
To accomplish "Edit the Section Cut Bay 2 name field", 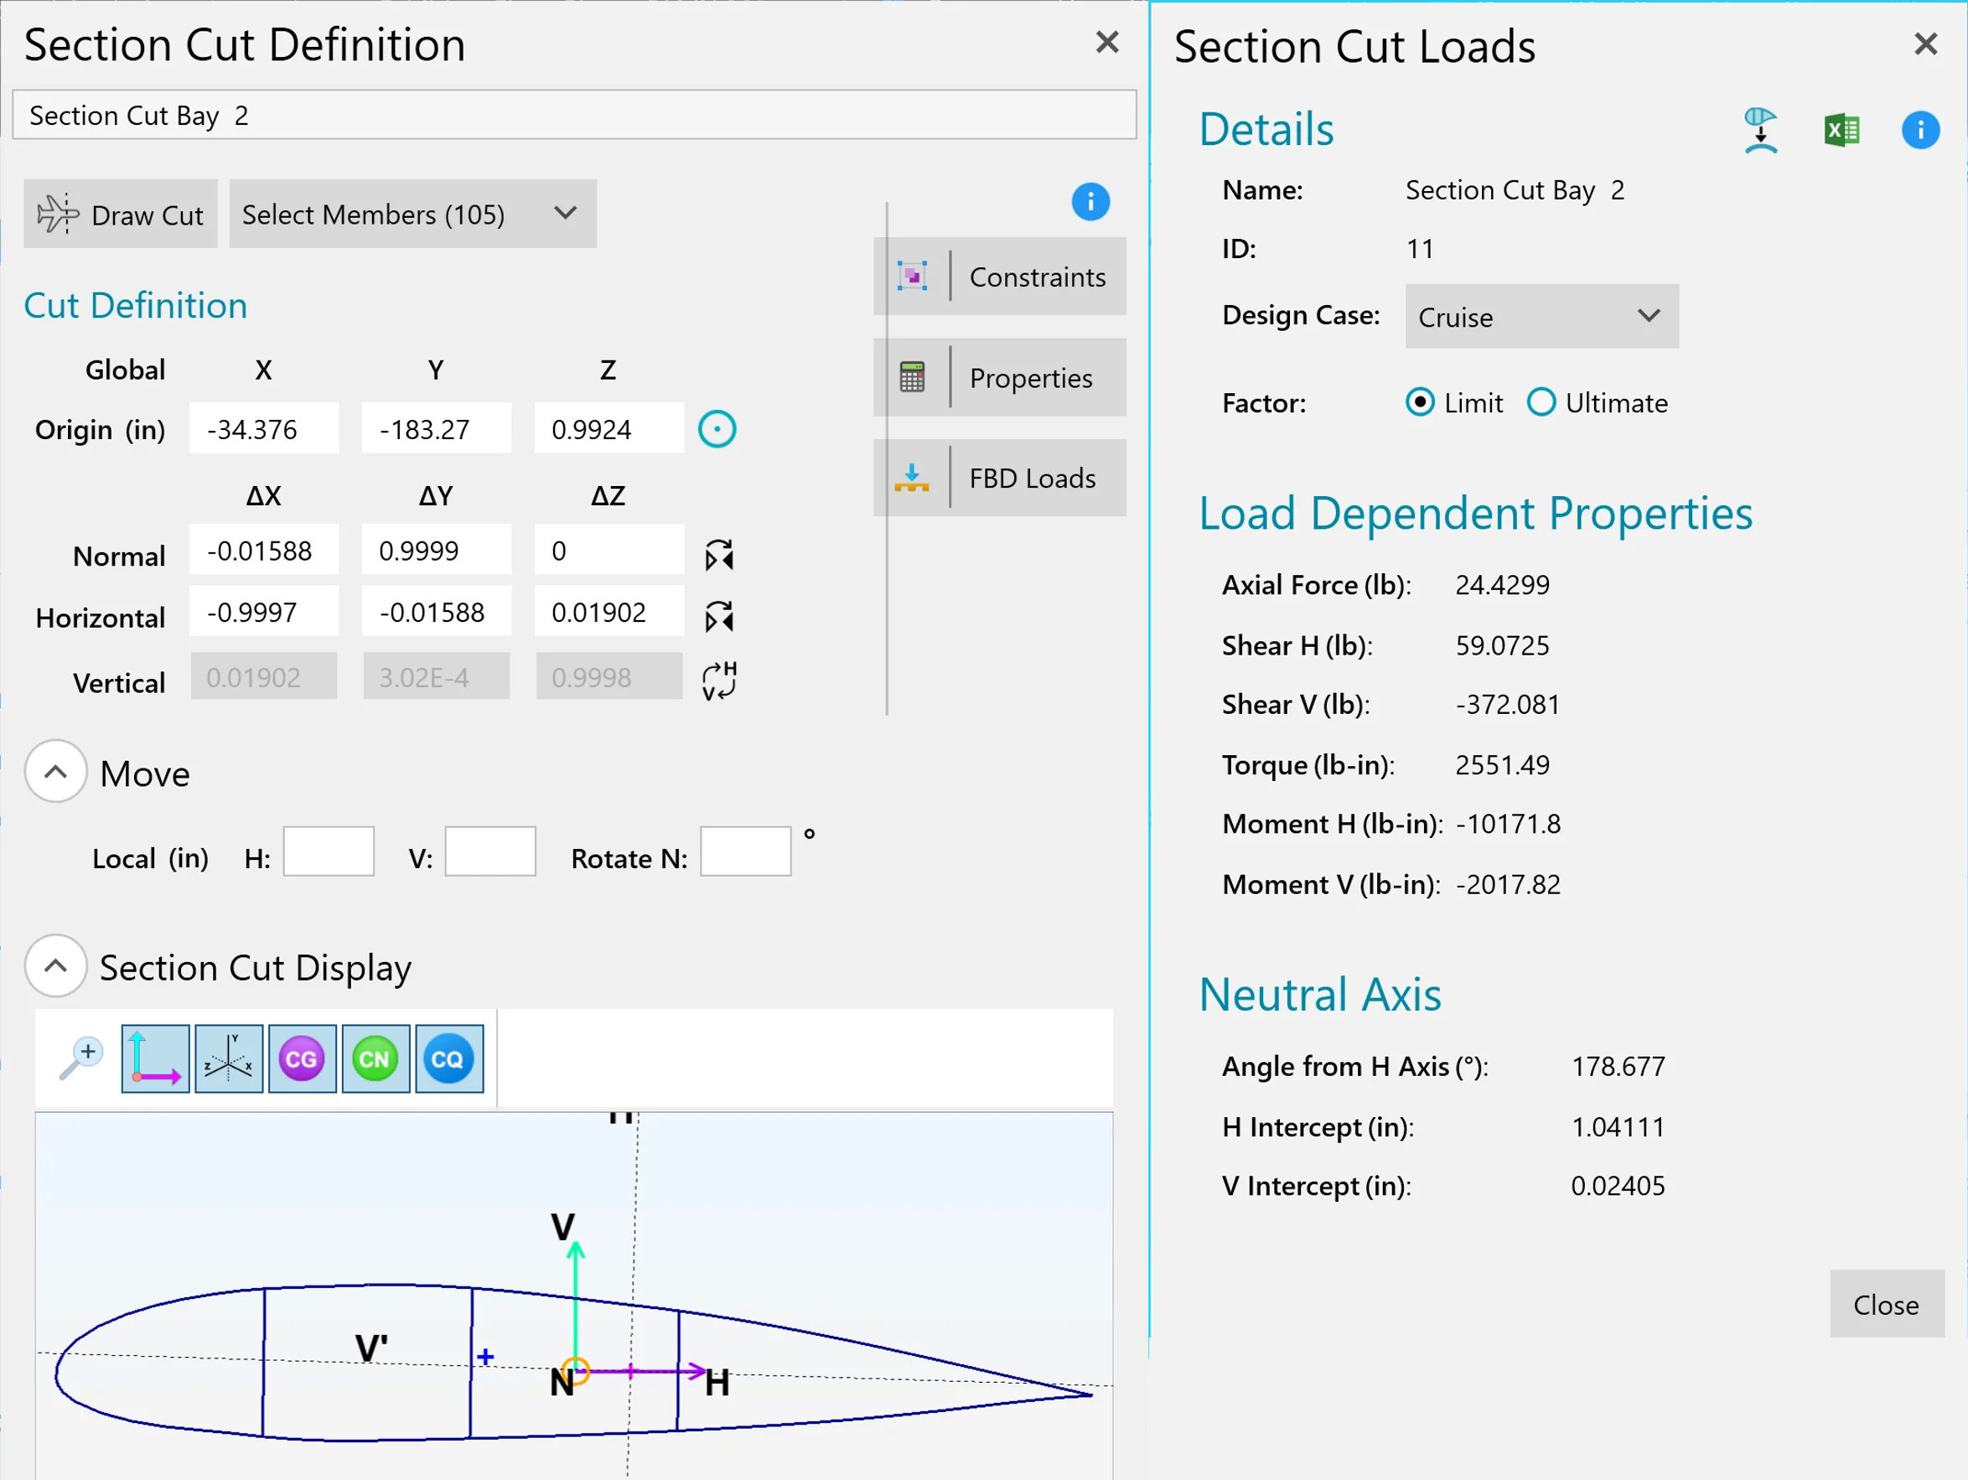I will click(x=575, y=115).
